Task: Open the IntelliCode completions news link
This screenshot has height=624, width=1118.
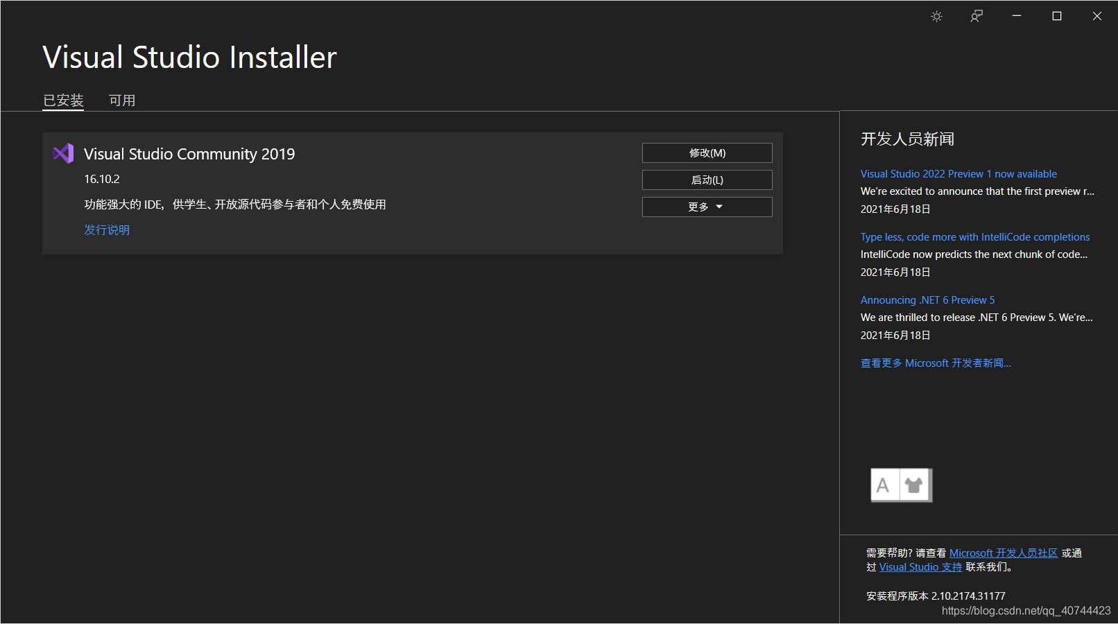Action: [x=975, y=237]
